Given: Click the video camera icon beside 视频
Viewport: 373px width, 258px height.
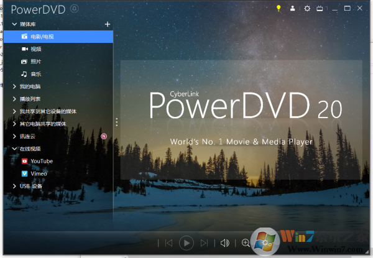Looking at the screenshot, I should point(25,49).
